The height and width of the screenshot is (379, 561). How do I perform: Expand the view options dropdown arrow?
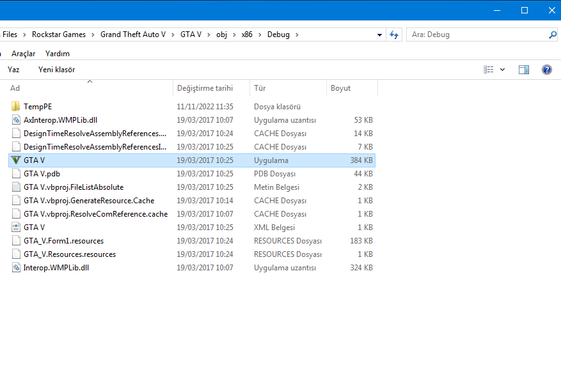click(502, 70)
